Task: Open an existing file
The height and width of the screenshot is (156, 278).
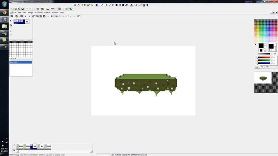Action: 16,9
